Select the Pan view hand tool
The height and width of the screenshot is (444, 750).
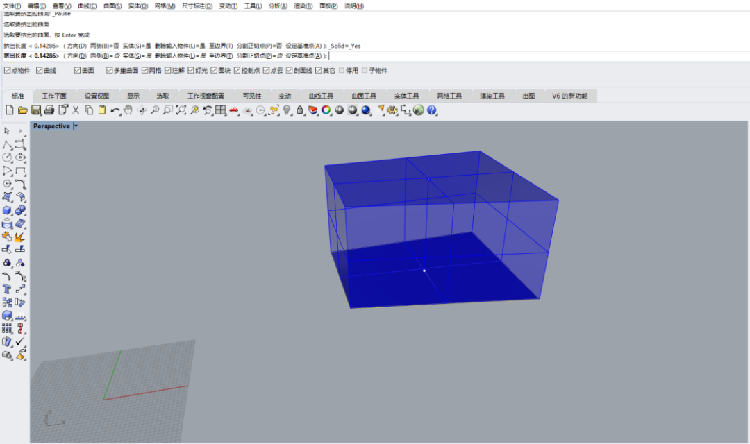pos(128,110)
